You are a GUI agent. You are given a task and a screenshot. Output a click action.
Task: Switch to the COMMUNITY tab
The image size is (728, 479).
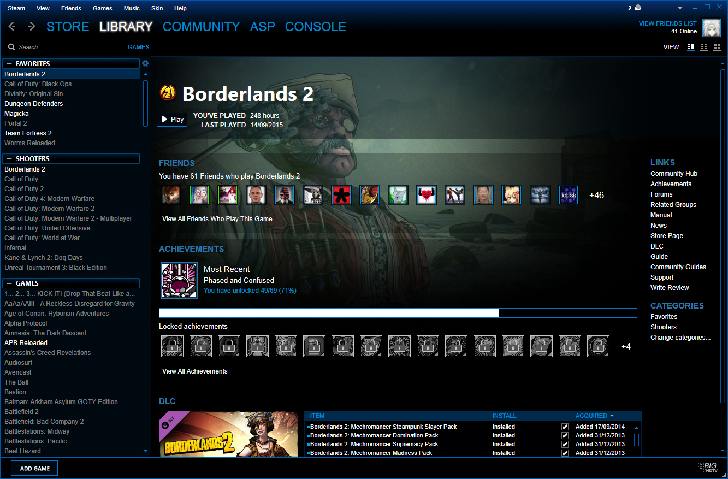click(x=201, y=27)
